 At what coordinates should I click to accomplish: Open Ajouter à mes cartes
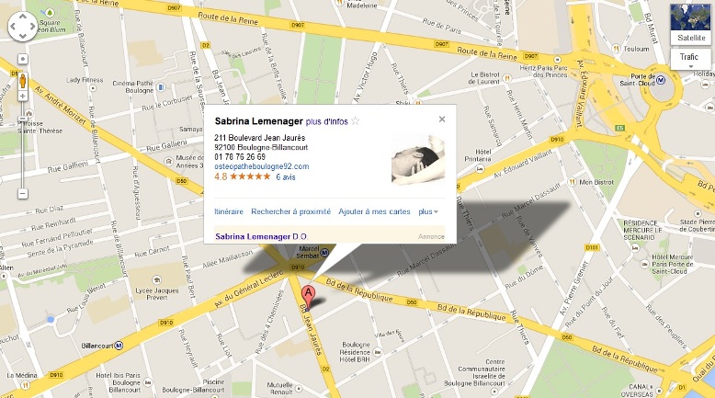374,211
